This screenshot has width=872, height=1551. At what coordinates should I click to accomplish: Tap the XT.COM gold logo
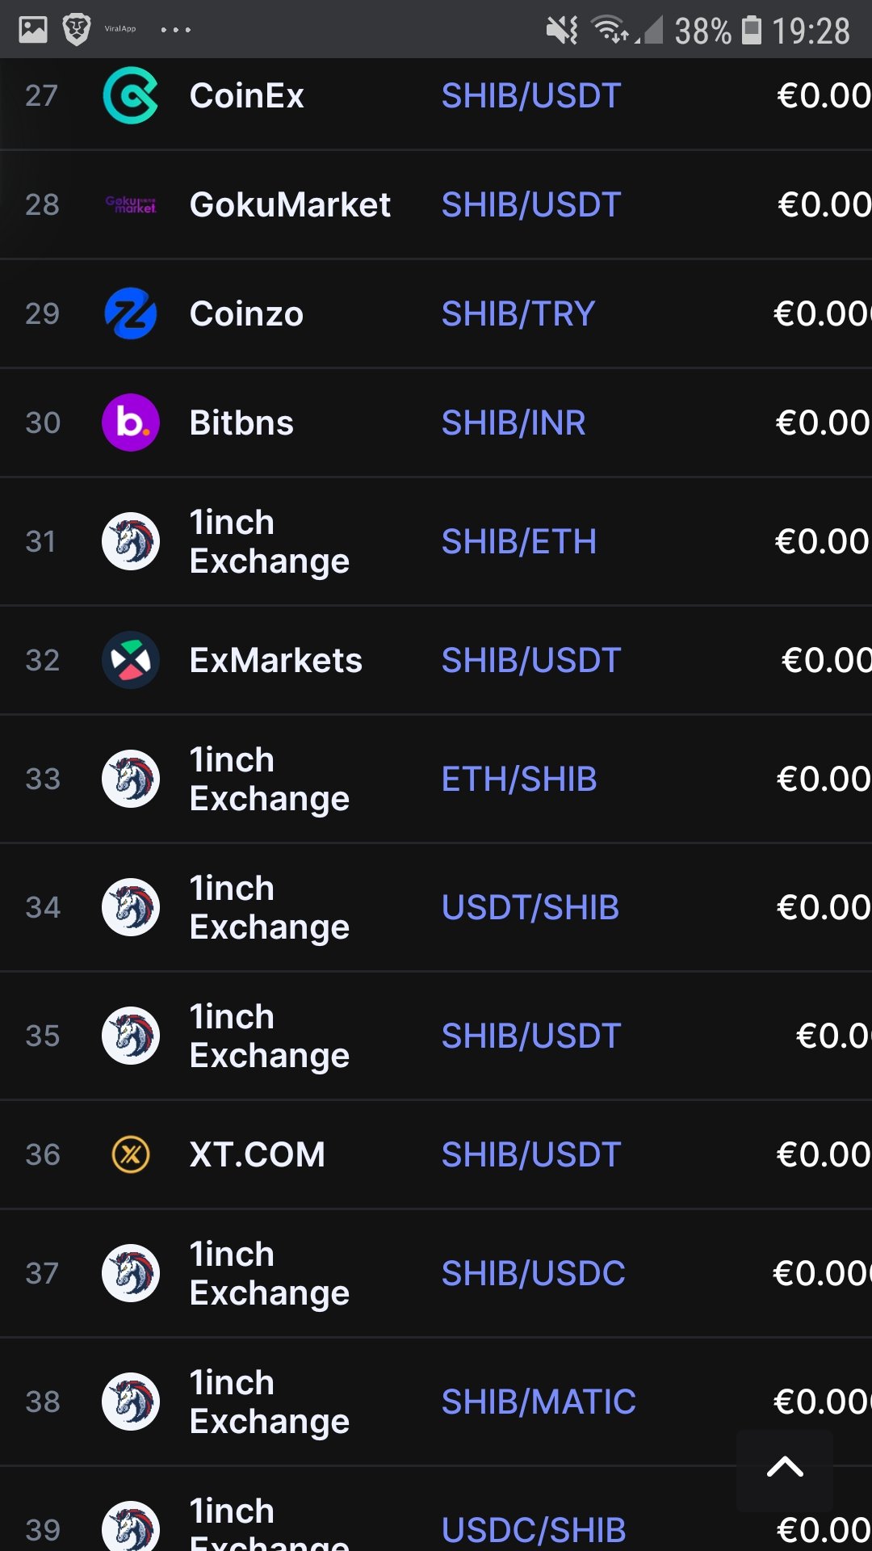131,1154
